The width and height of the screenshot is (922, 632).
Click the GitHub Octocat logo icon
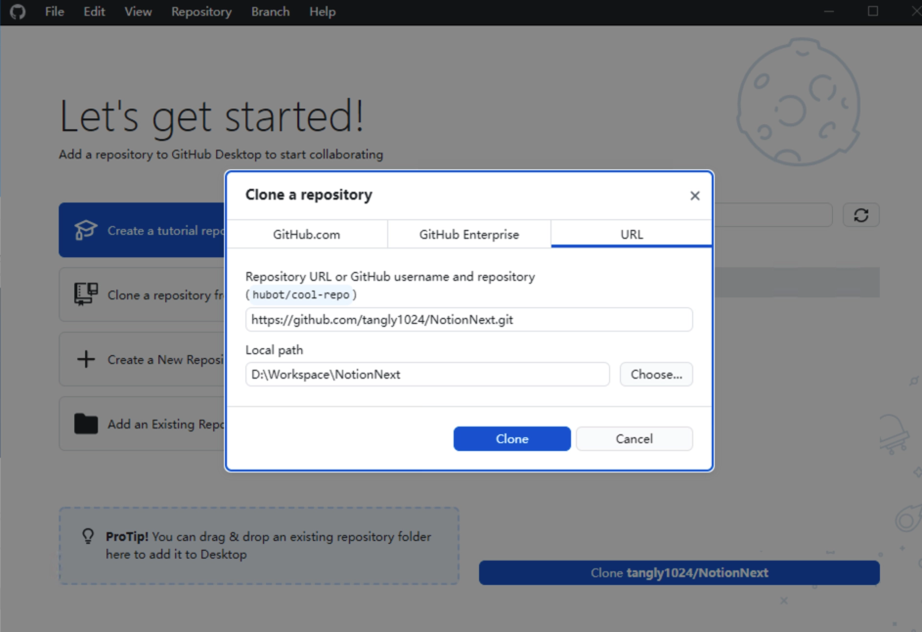pyautogui.click(x=18, y=12)
